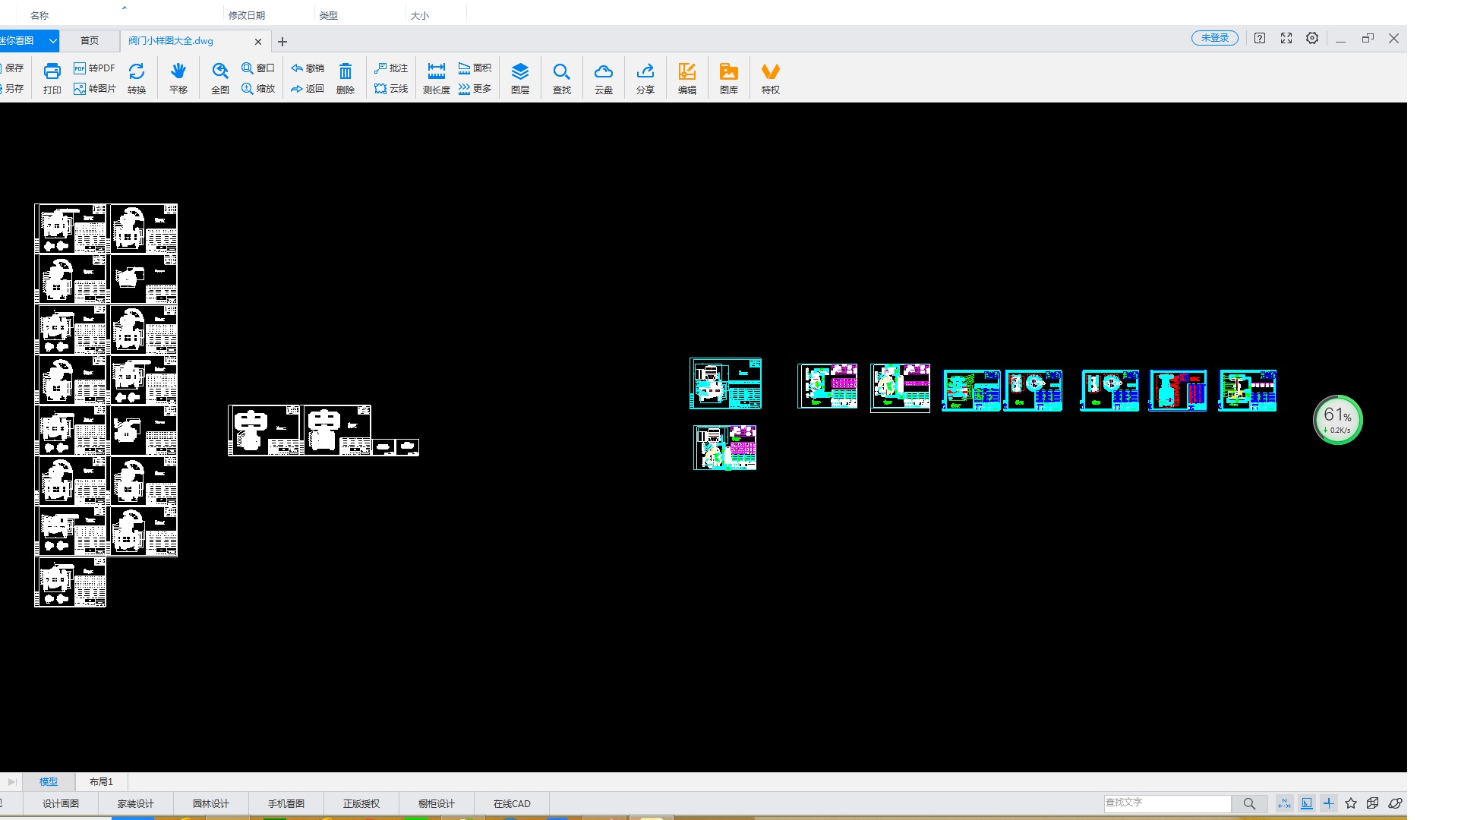This screenshot has height=820, width=1458.
Task: Expand the 迷你看图 app menu dropdown arrow
Action: point(52,40)
